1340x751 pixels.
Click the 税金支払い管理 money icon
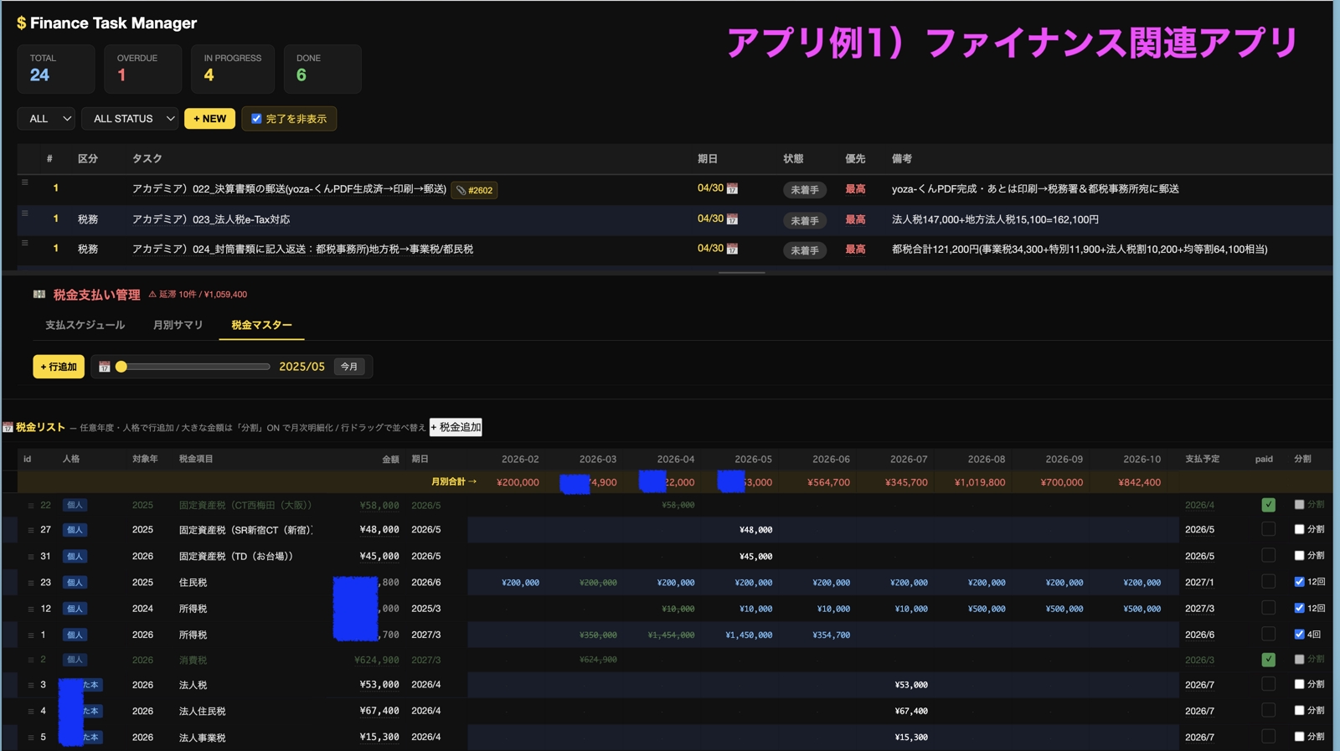[x=39, y=294]
